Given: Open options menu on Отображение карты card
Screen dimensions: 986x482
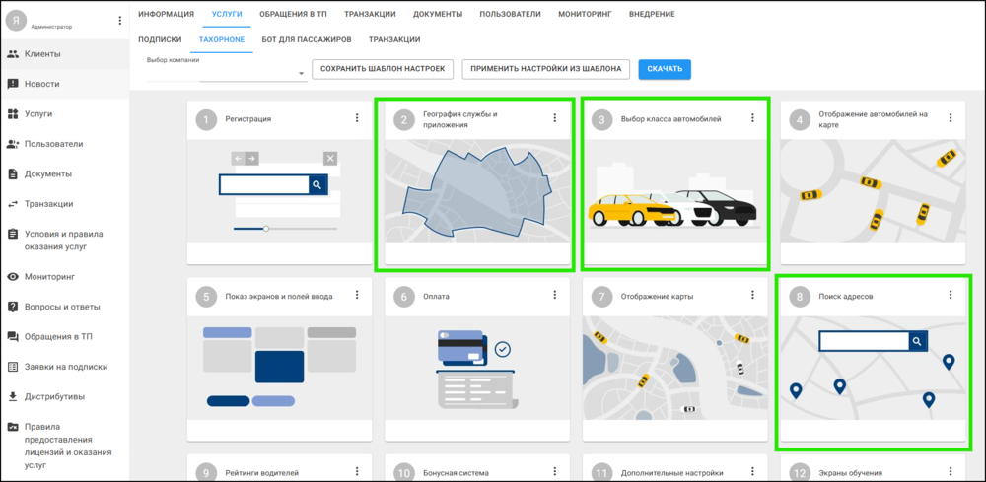Looking at the screenshot, I should (x=752, y=295).
